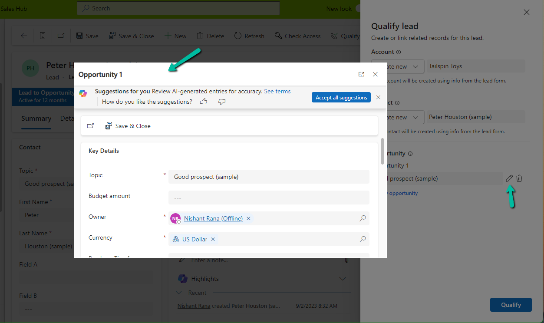Open the Opportunity 1 dialog in full screen
Image resolution: width=544 pixels, height=323 pixels.
(x=361, y=74)
